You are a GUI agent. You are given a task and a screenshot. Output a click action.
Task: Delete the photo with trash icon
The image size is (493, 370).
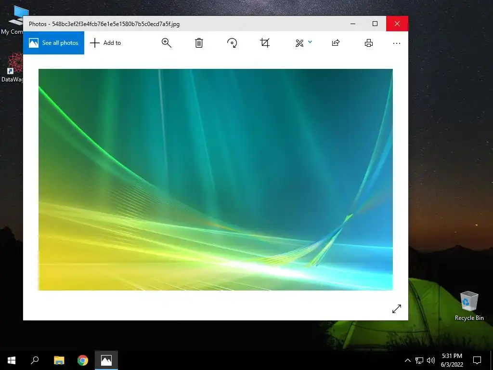[199, 43]
